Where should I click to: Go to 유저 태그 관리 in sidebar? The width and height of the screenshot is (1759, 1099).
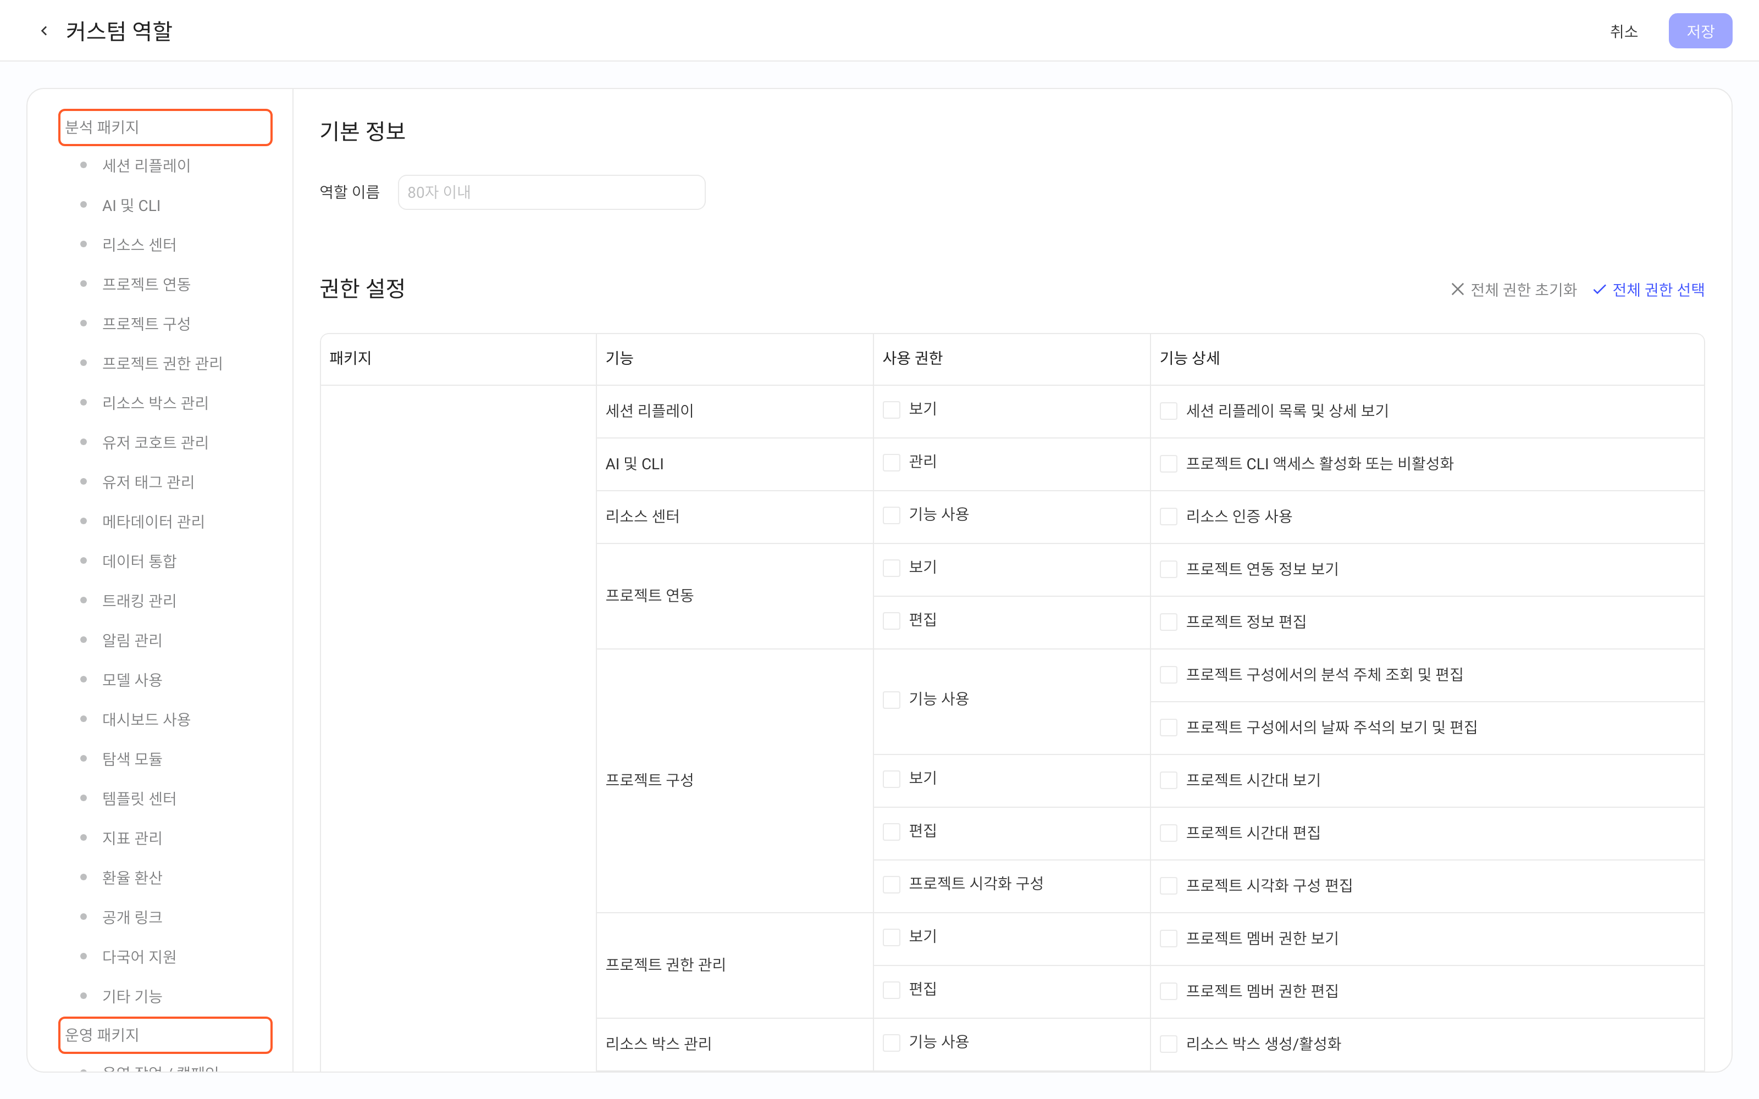tap(147, 482)
